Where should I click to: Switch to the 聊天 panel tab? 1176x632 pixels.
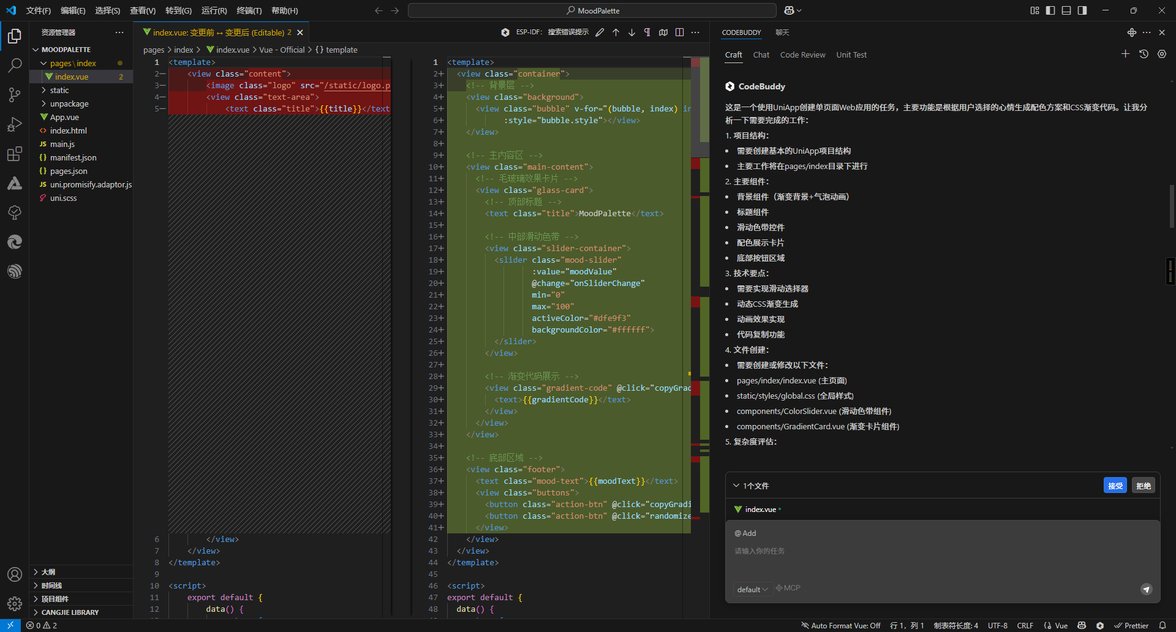pos(782,32)
